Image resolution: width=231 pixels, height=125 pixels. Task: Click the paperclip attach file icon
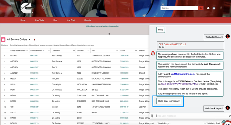[152, 116]
